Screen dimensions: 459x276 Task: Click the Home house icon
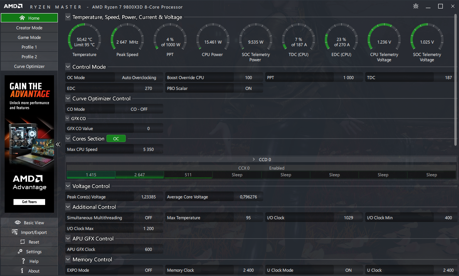(22, 18)
